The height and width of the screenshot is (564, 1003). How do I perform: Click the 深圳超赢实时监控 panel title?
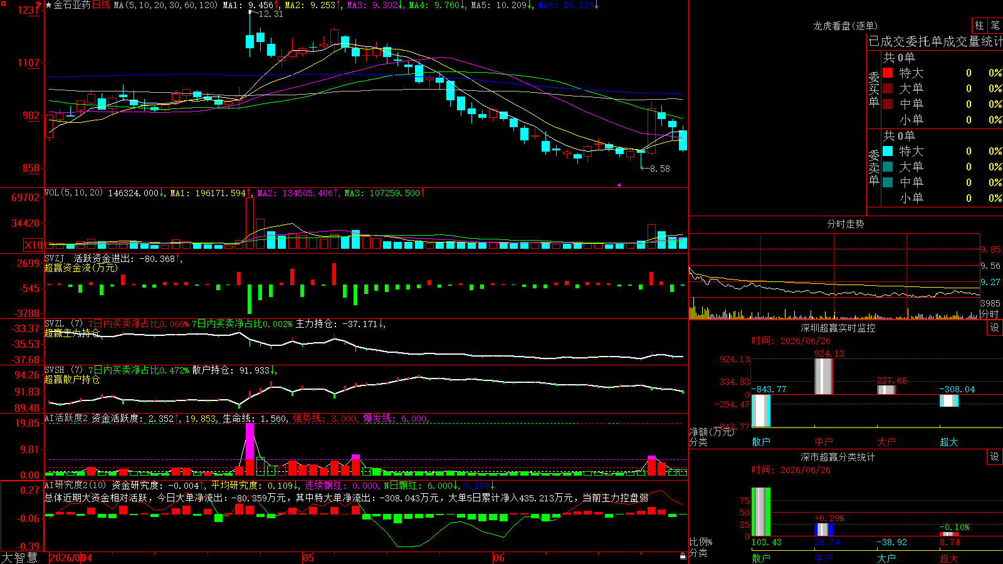click(838, 328)
